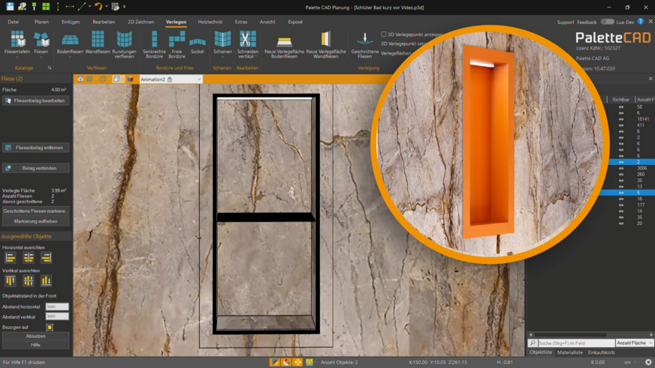Show Geschnittene Fliesen in ribbon
The width and height of the screenshot is (655, 368).
(364, 44)
